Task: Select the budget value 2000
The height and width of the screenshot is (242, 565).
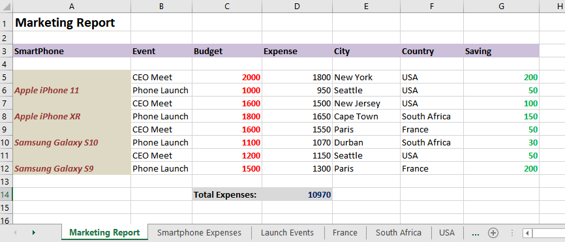Action: coord(227,77)
